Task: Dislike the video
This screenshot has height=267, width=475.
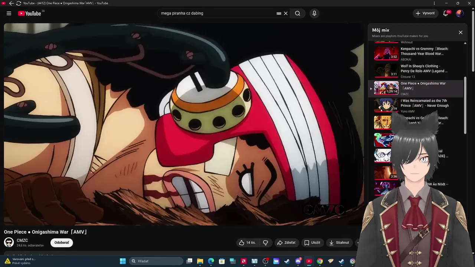Action: (266, 243)
